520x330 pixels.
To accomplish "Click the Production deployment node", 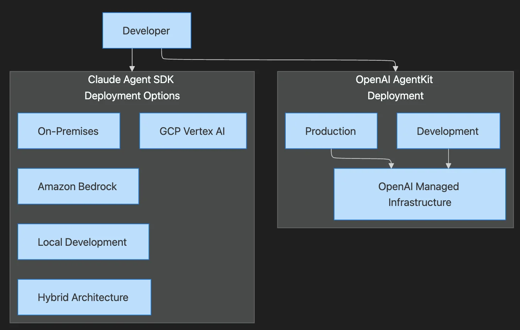I will click(330, 131).
